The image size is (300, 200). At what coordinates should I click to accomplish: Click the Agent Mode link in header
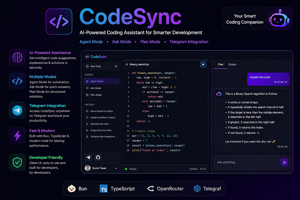pos(91,42)
